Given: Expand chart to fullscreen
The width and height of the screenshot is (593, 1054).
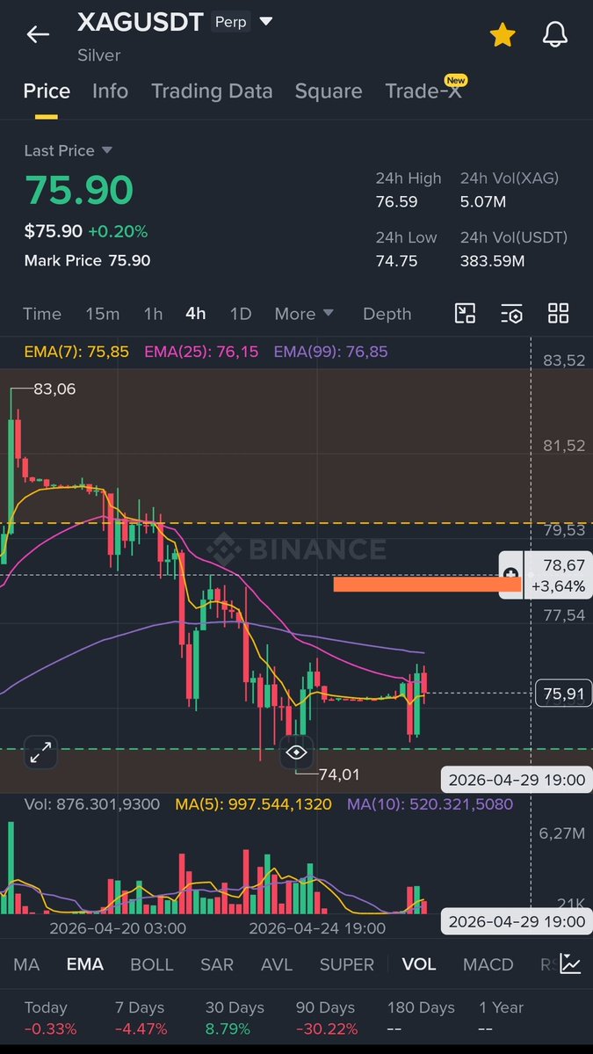Looking at the screenshot, I should pyautogui.click(x=41, y=752).
